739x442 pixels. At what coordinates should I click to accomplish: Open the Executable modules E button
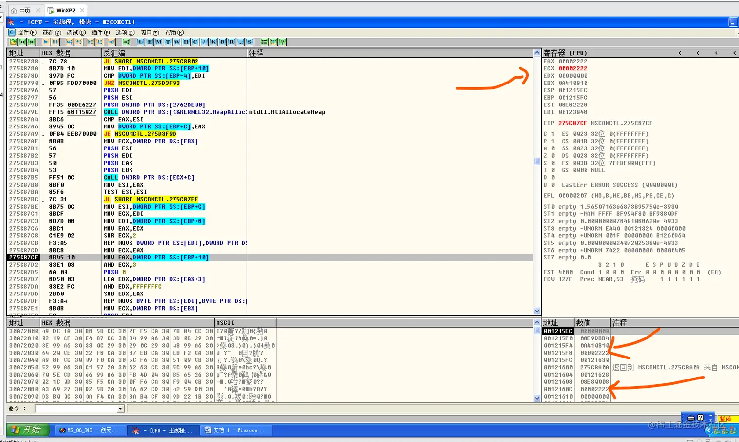click(150, 42)
